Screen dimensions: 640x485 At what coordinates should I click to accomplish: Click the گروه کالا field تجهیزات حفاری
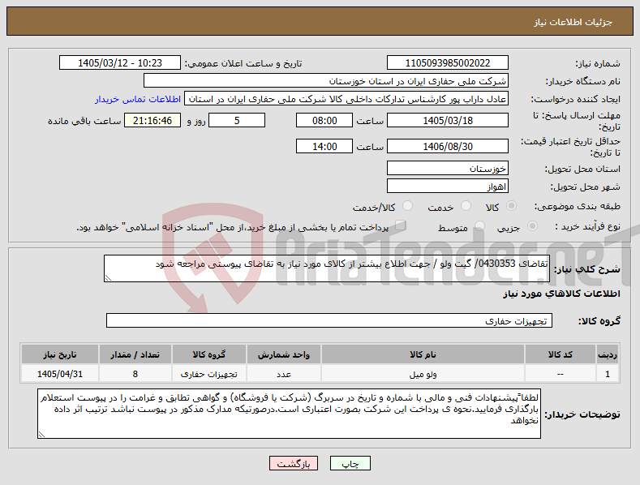[329, 321]
